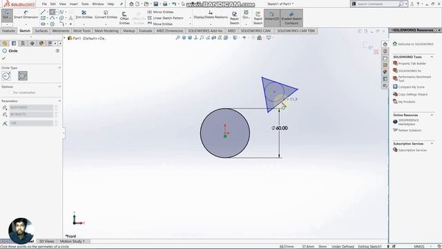The height and width of the screenshot is (249, 442).
Task: Open the FeatureManager Design Tree tab icon
Action: click(x=5, y=43)
